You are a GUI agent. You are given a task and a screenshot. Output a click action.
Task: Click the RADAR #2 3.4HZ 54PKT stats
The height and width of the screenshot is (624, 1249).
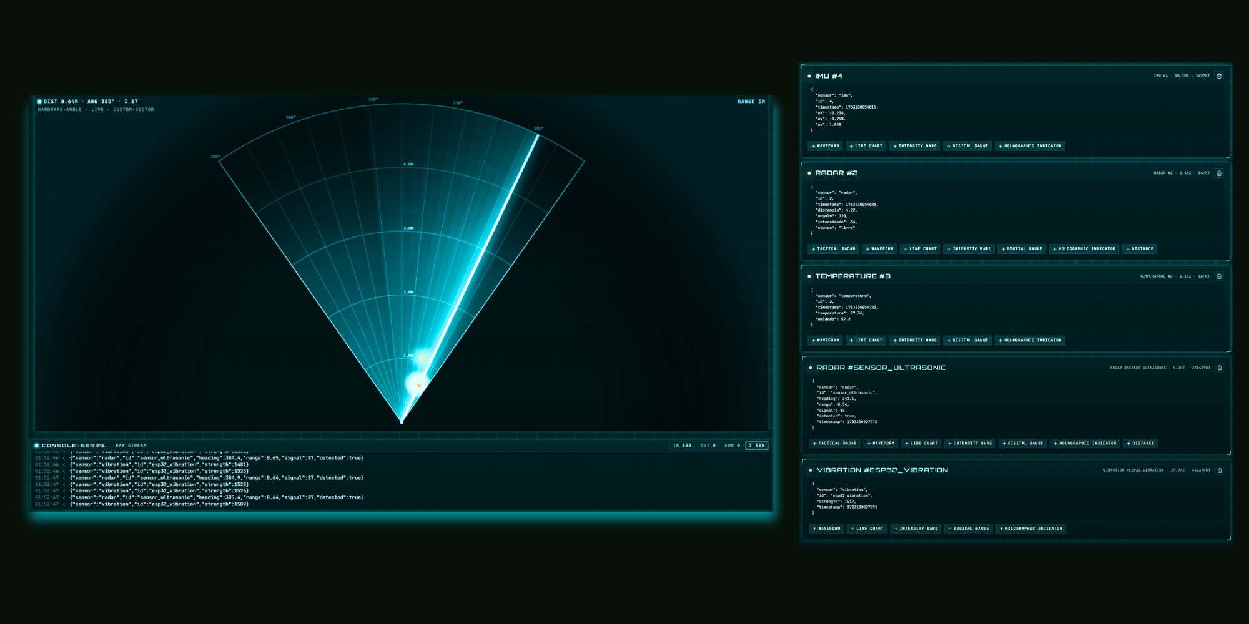point(1182,173)
